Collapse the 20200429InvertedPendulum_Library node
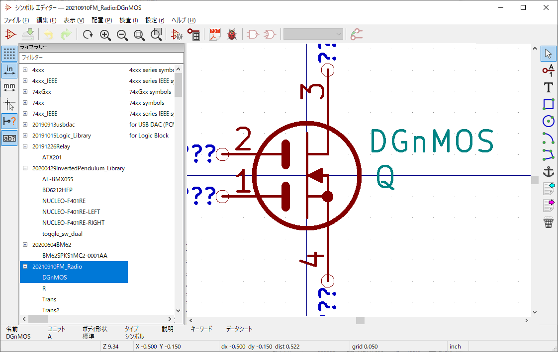This screenshot has width=558, height=352. pyautogui.click(x=25, y=168)
